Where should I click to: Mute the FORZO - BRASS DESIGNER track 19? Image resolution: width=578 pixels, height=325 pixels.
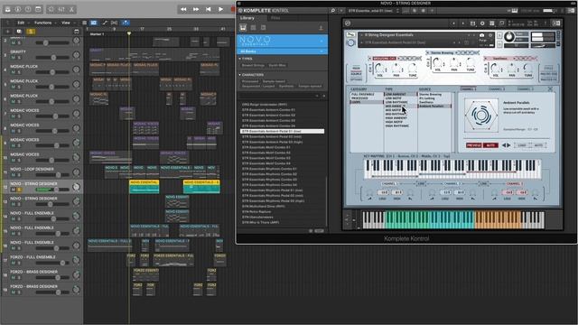pyautogui.click(x=14, y=292)
